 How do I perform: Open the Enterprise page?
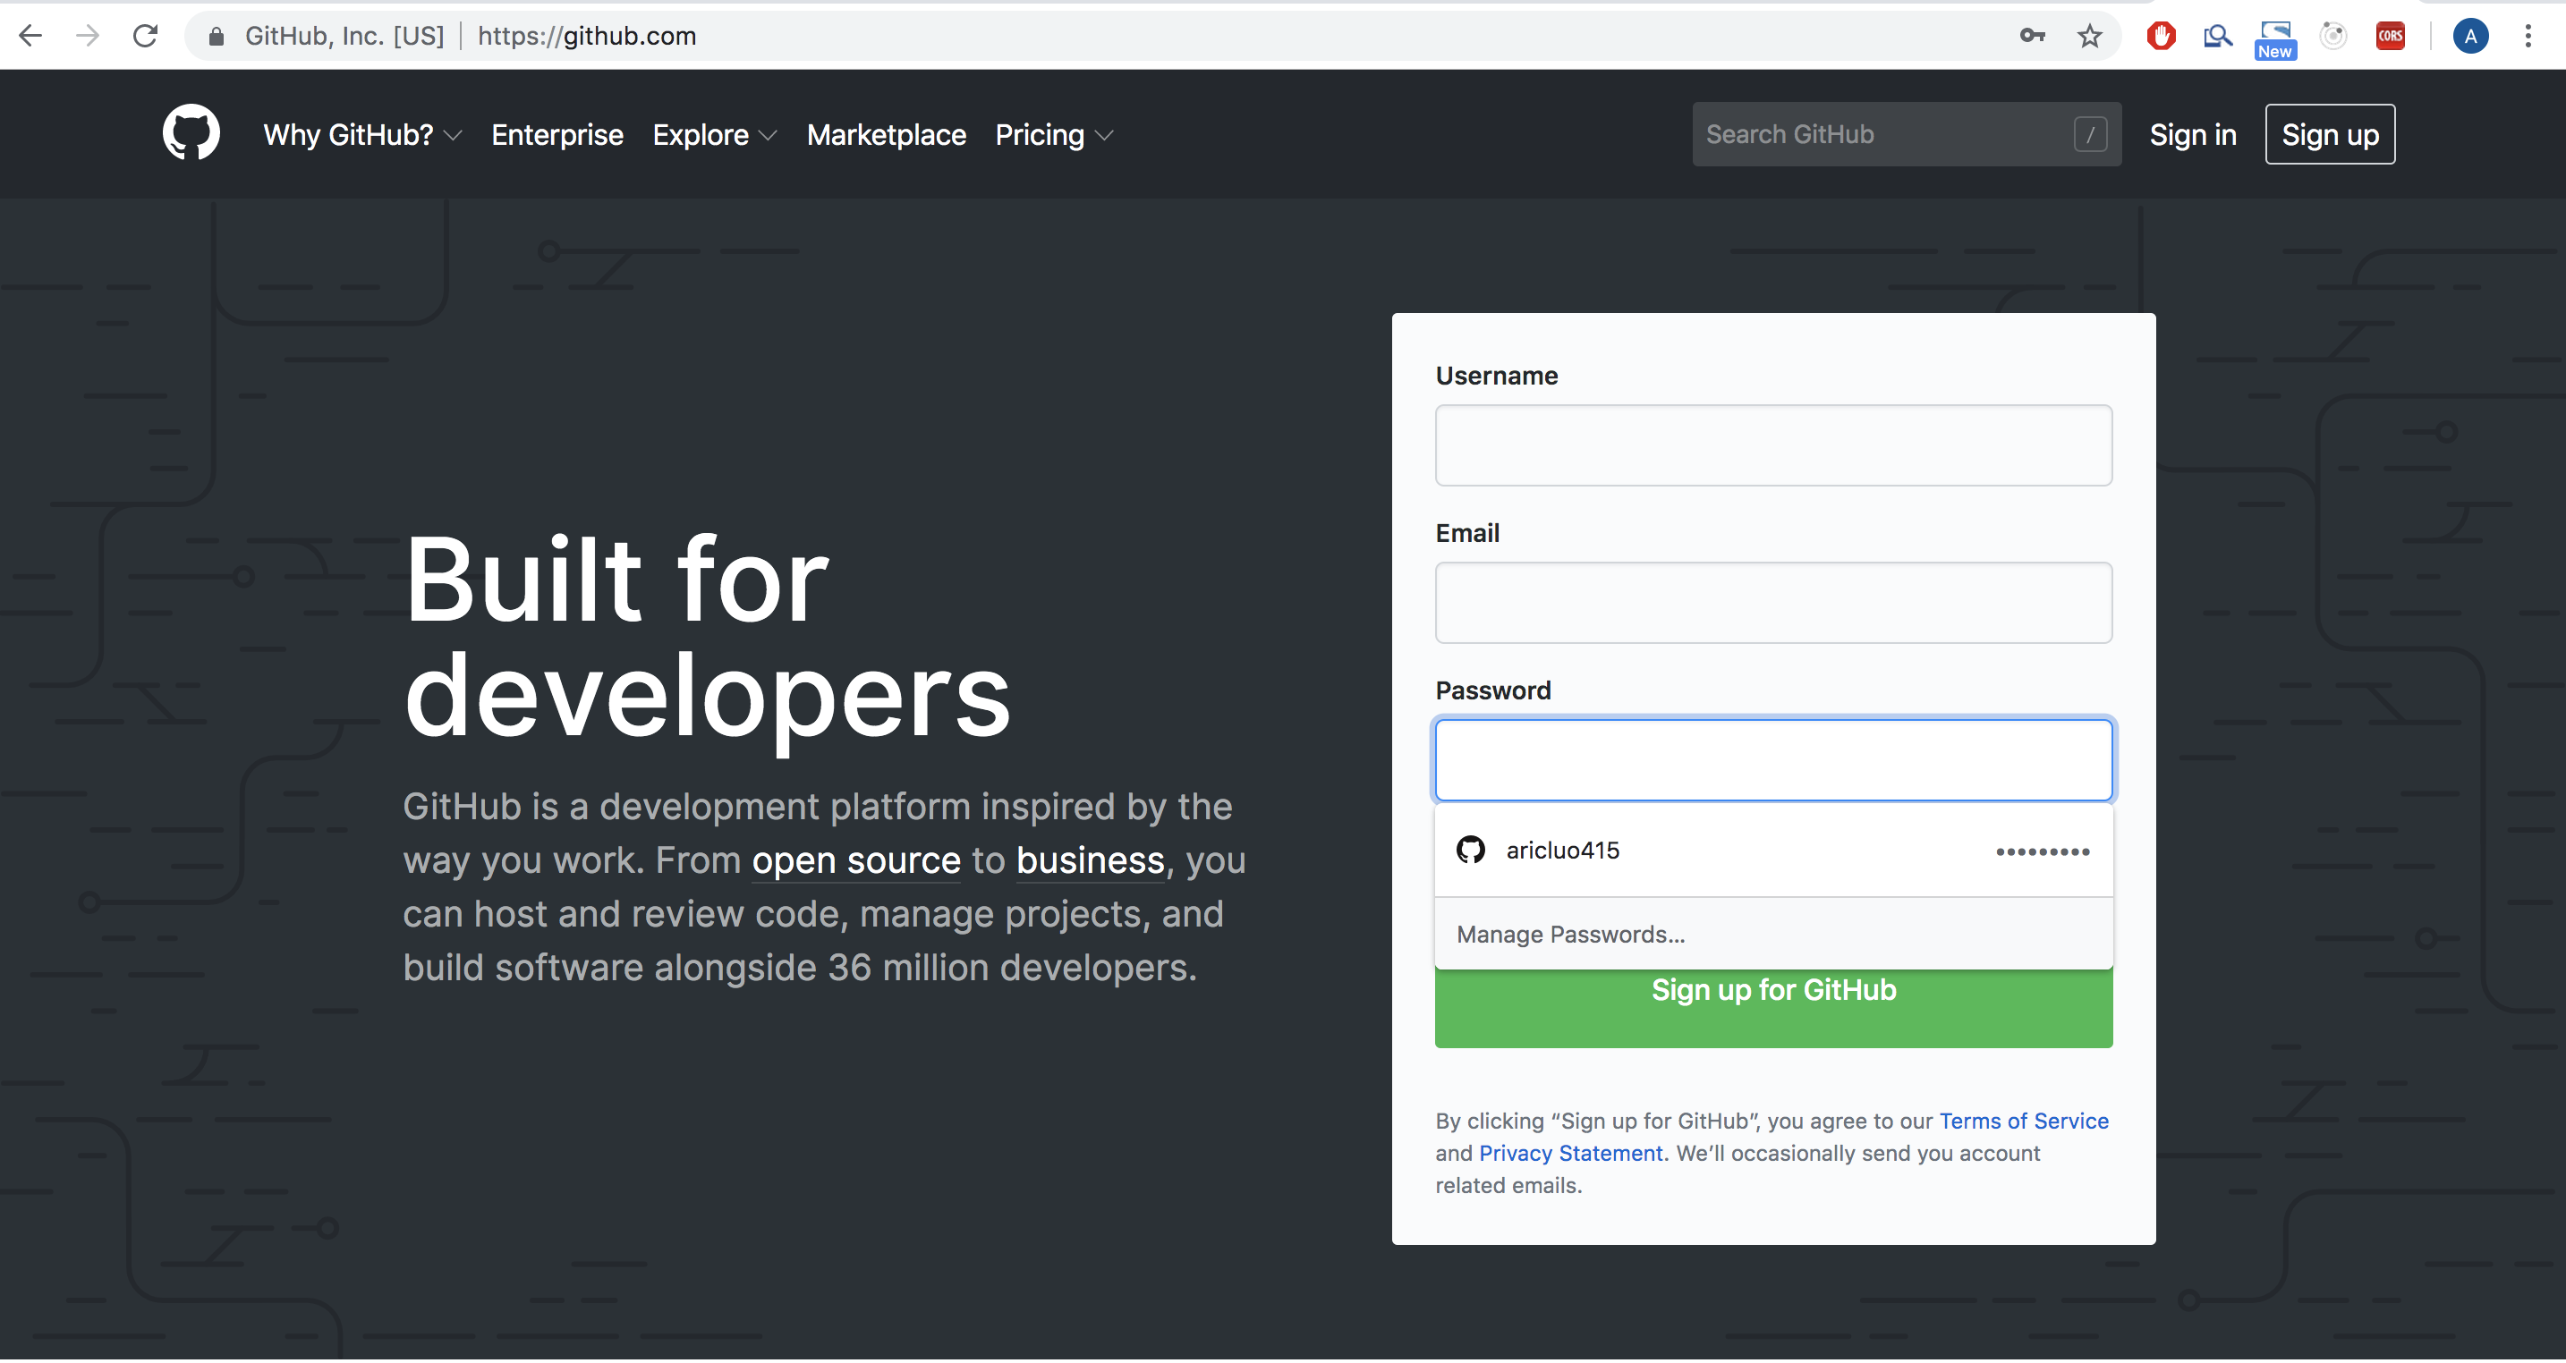tap(557, 134)
